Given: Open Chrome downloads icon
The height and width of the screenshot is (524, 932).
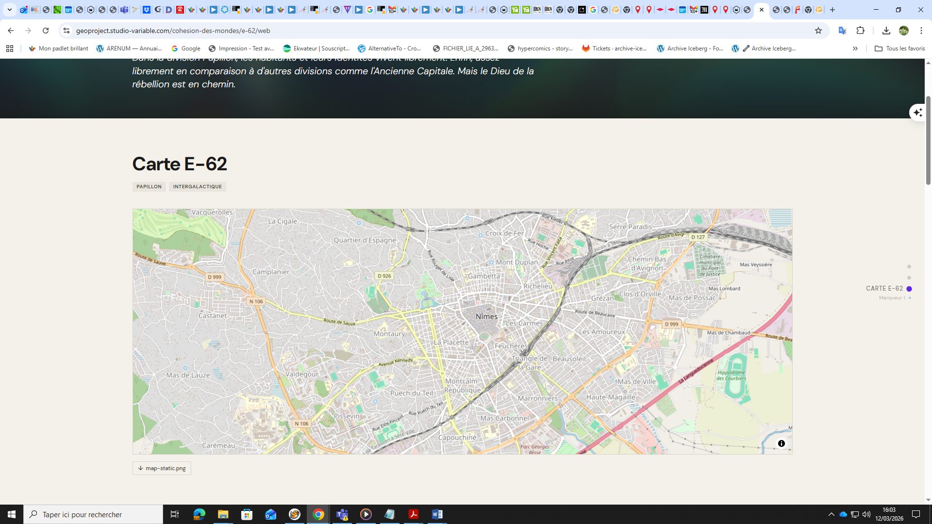Looking at the screenshot, I should 886,31.
